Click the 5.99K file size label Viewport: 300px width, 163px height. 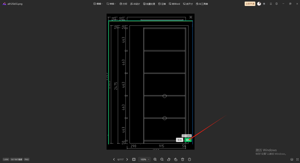(6, 159)
